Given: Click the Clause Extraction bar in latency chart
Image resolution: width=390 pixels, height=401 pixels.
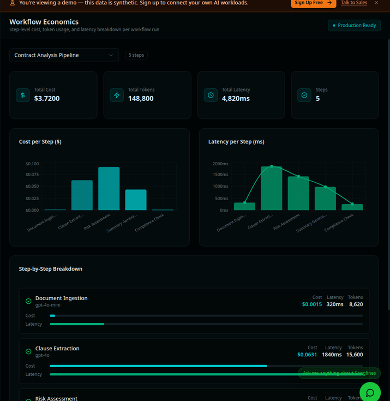Looking at the screenshot, I should [x=271, y=188].
